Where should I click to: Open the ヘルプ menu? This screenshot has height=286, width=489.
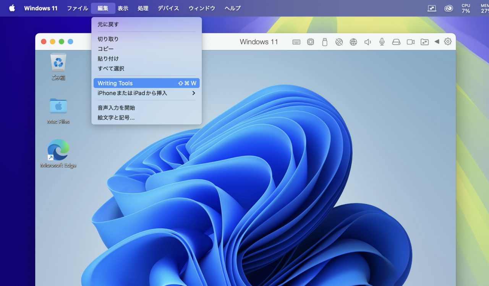coord(233,8)
